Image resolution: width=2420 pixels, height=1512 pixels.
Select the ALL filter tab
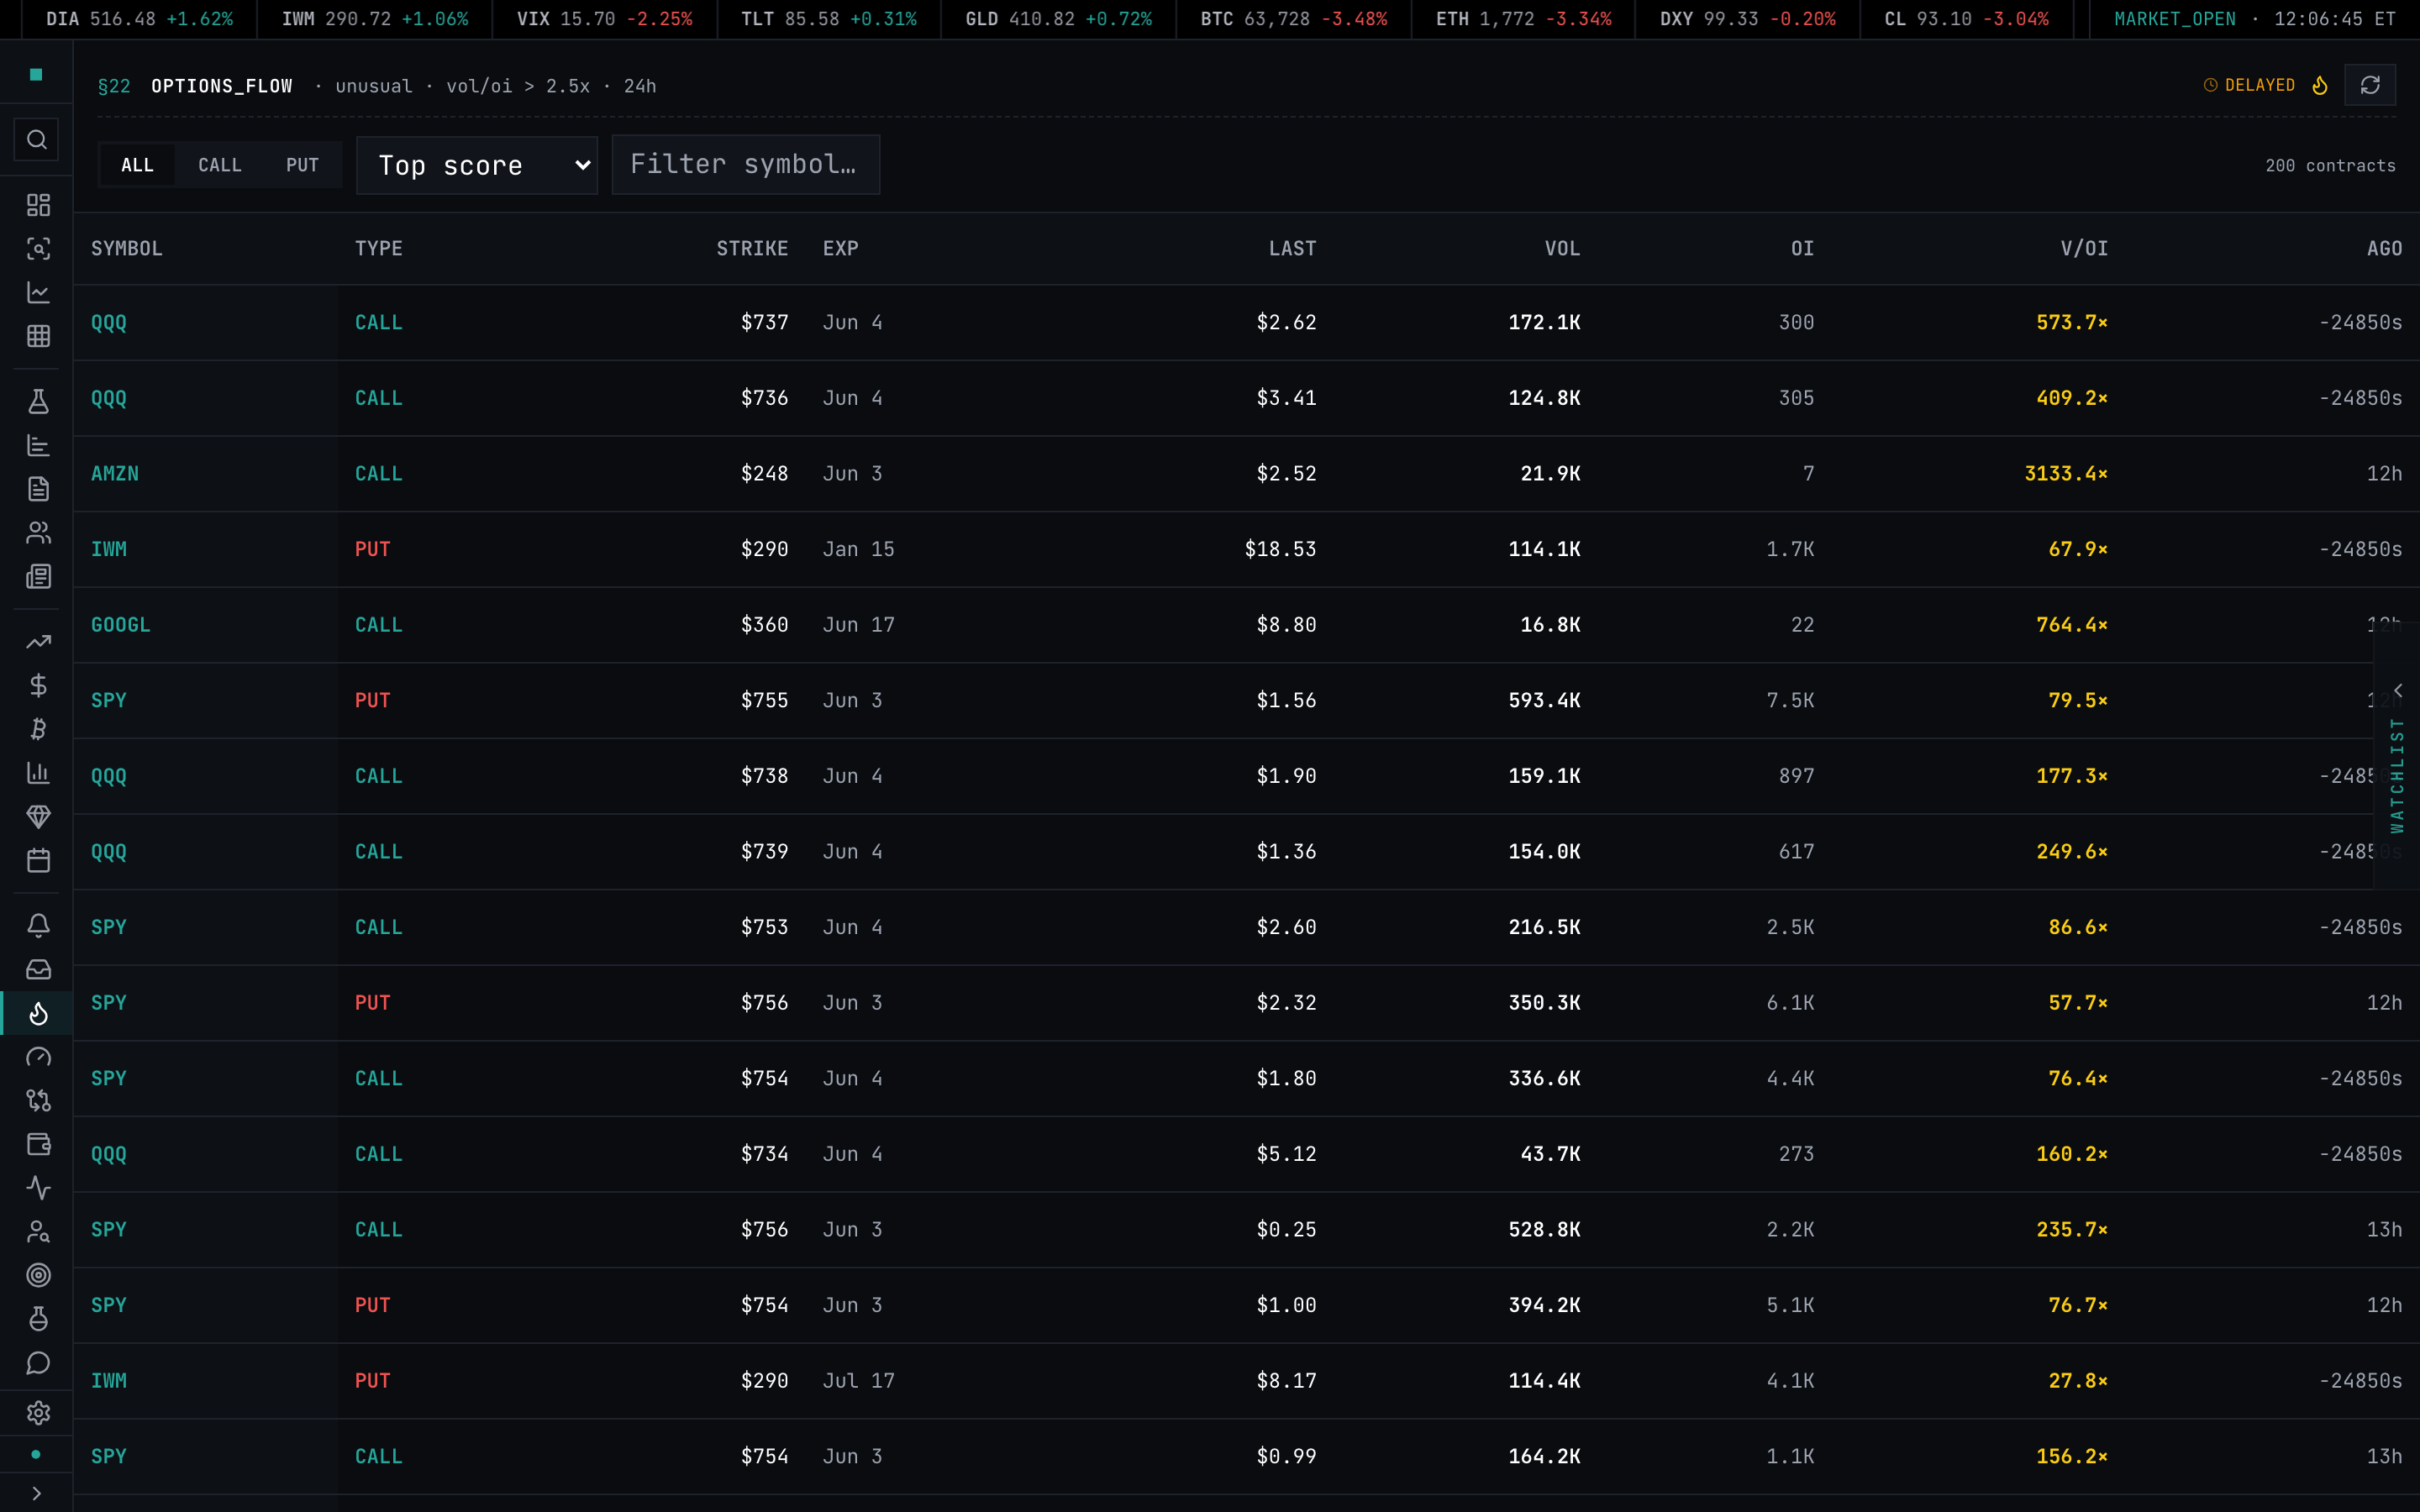(138, 165)
